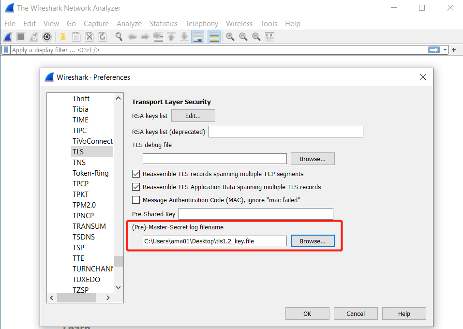The width and height of the screenshot is (463, 329).
Task: Open capture options gear icon
Action: pyautogui.click(x=47, y=37)
